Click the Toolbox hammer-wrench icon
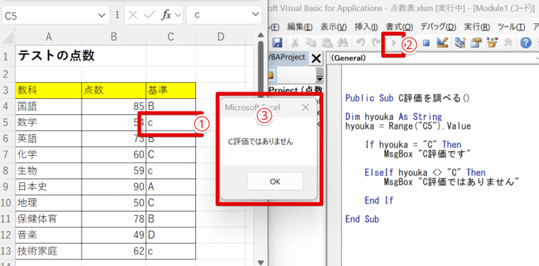This screenshot has height=266, width=539. [x=508, y=43]
